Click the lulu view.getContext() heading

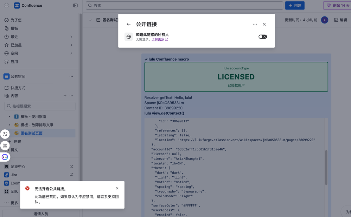(164, 113)
